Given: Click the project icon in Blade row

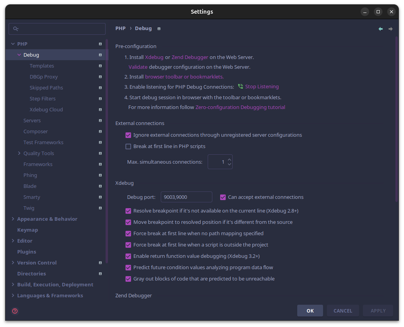Looking at the screenshot, I should tap(100, 186).
